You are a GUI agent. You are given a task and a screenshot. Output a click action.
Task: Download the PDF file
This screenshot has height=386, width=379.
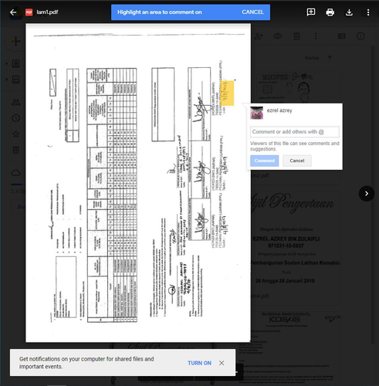tap(349, 12)
